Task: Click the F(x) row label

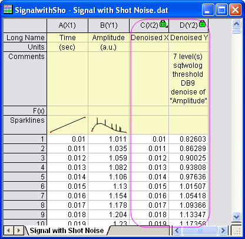Action: 25,111
